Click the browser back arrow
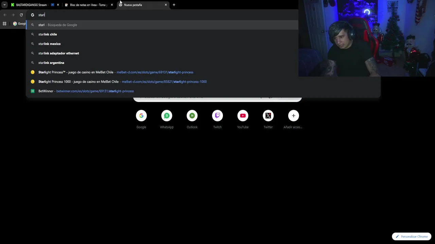Image resolution: width=435 pixels, height=244 pixels. click(5, 15)
